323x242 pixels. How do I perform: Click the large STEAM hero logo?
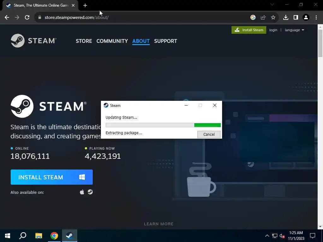tap(49, 106)
